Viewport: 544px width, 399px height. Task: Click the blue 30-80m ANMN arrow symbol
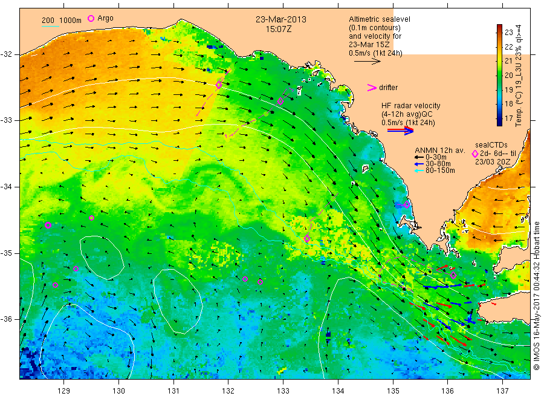[419, 164]
